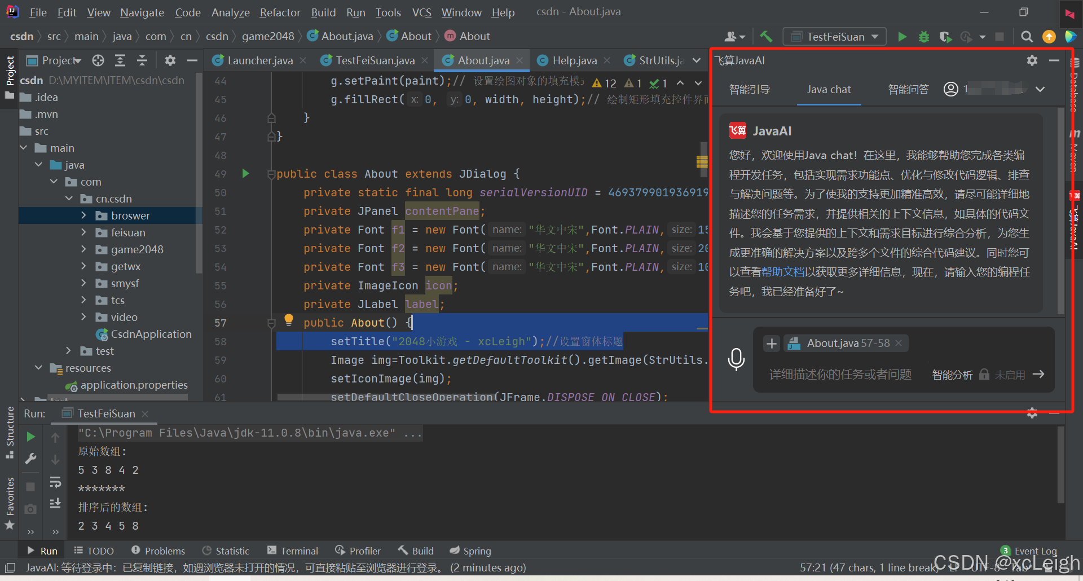The height and width of the screenshot is (581, 1083).
Task: Expand the game2048 package folder
Action: [x=83, y=249]
